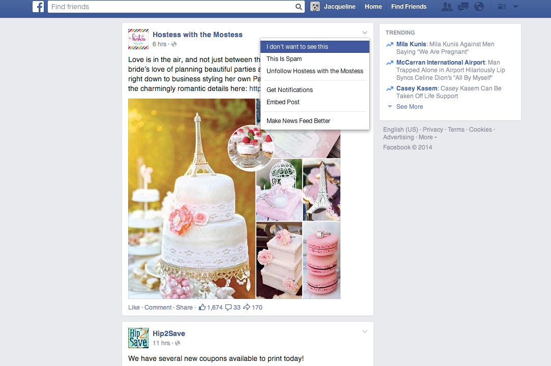Open the Notifications globe icon
Viewport: 551px width, 366px height.
[x=479, y=7]
